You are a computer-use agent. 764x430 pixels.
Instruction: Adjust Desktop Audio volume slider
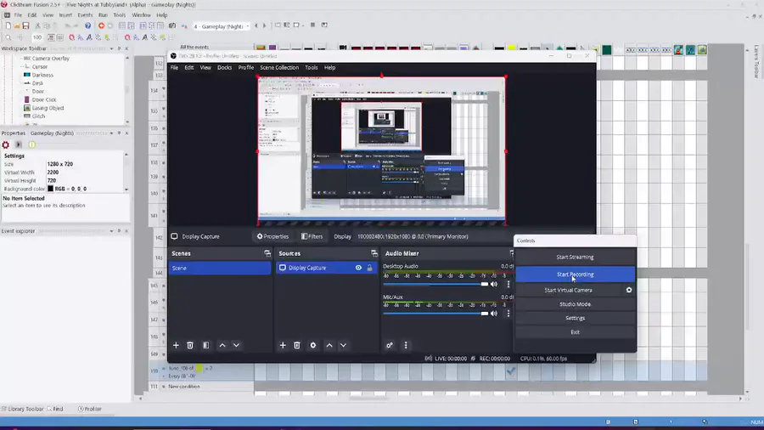coord(435,284)
